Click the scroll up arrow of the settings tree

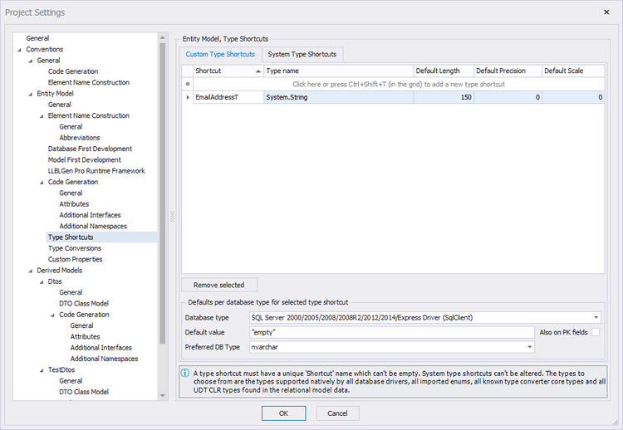[162, 37]
